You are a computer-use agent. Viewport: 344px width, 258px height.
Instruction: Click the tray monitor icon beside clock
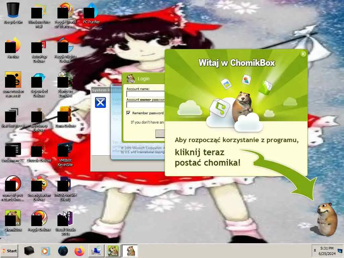coord(340,250)
